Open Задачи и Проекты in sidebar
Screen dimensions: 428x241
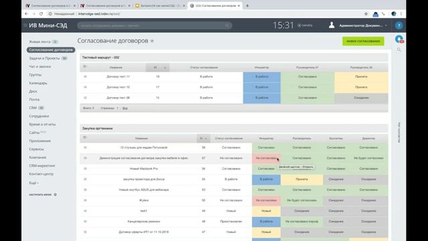point(44,58)
